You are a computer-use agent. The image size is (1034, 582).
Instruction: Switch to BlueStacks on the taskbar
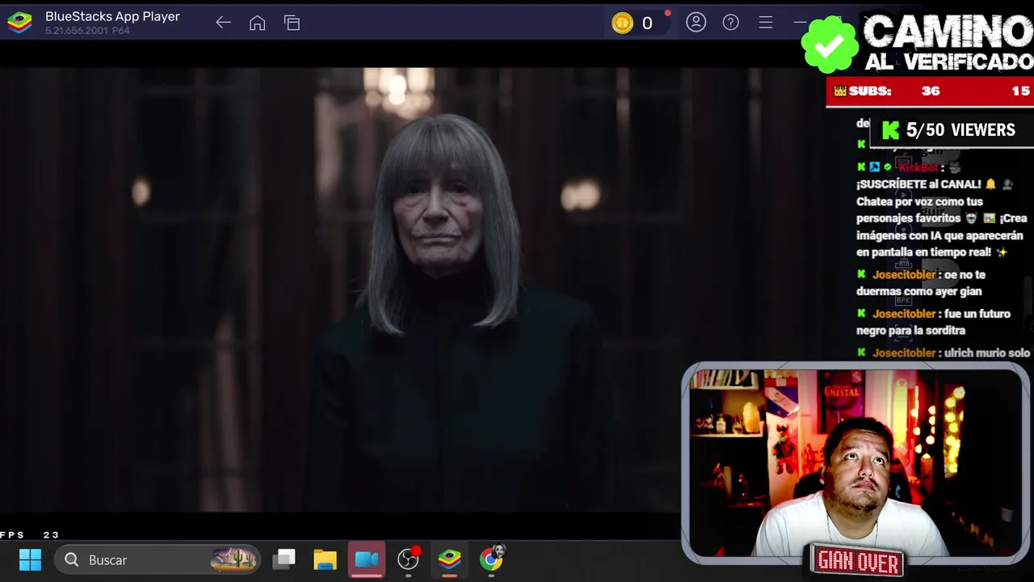click(450, 559)
